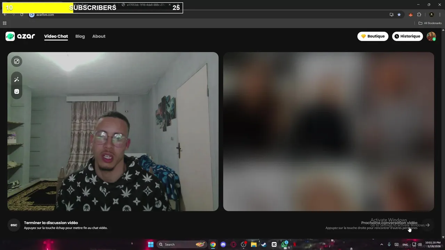The height and width of the screenshot is (250, 445).
Task: Expand own video to fullscreen
Action: [16, 61]
